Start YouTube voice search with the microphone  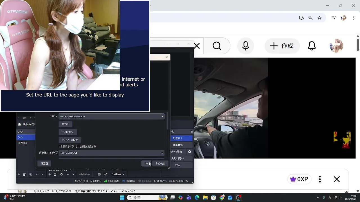(246, 46)
